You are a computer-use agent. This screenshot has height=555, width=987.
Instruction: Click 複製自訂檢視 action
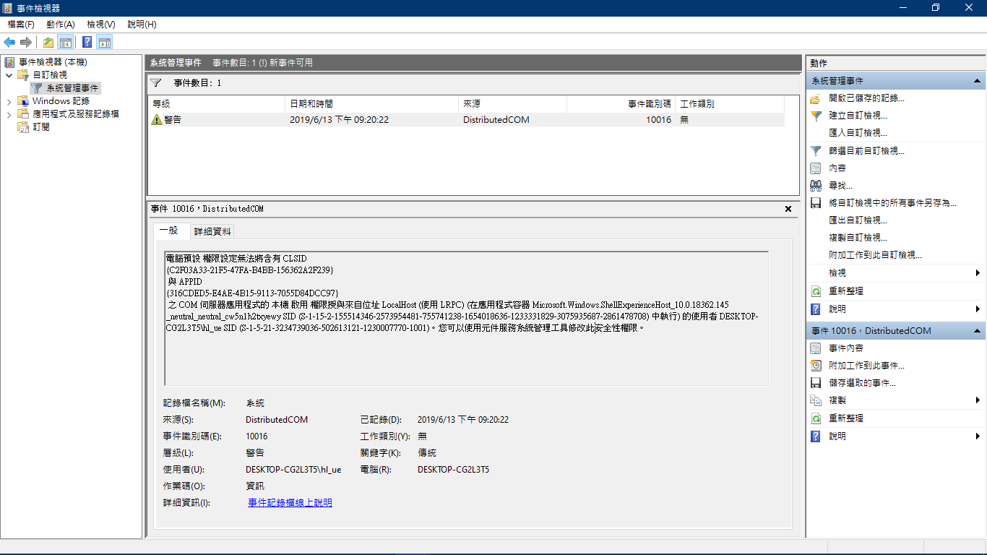(x=858, y=238)
